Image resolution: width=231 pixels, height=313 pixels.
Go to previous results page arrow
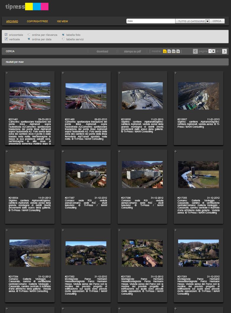tap(195, 51)
